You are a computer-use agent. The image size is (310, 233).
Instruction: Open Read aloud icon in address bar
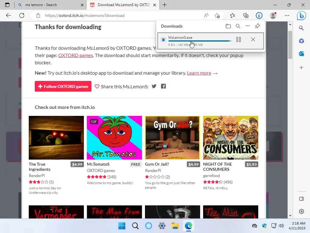click(x=206, y=15)
